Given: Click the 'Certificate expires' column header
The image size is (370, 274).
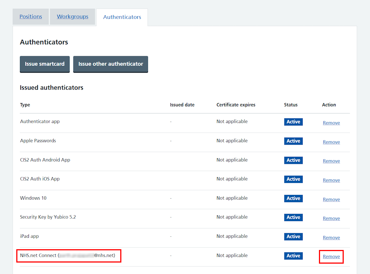Looking at the screenshot, I should 236,105.
